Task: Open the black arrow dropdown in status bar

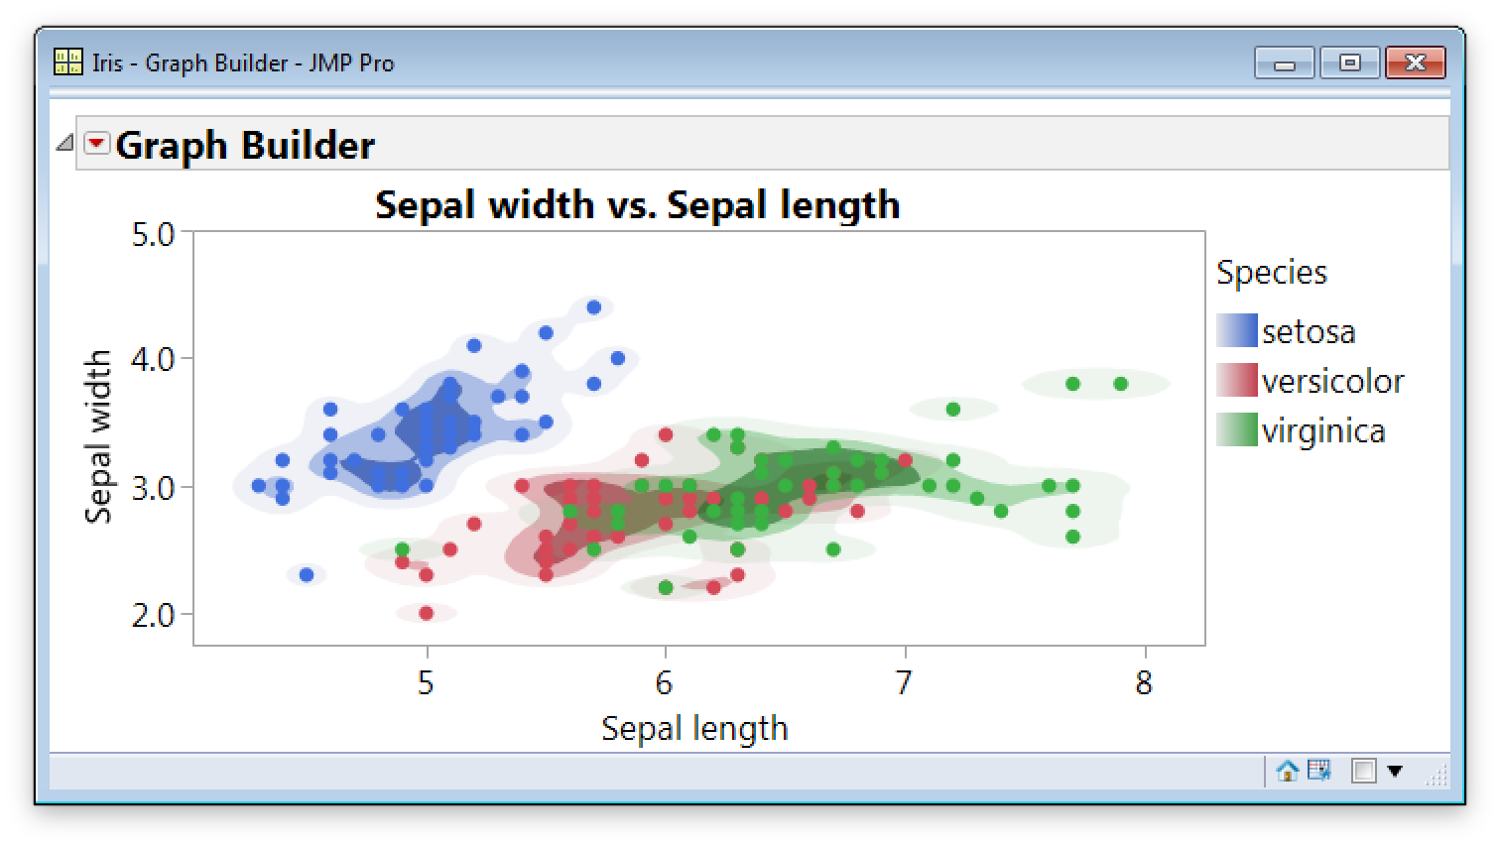Action: [x=1395, y=771]
